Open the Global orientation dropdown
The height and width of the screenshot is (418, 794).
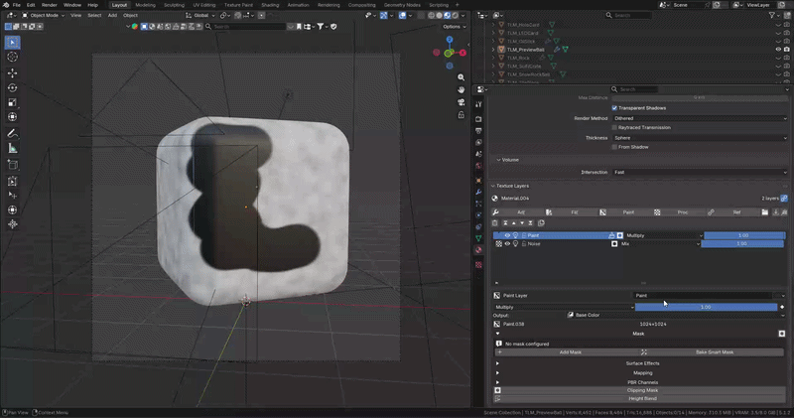[200, 15]
